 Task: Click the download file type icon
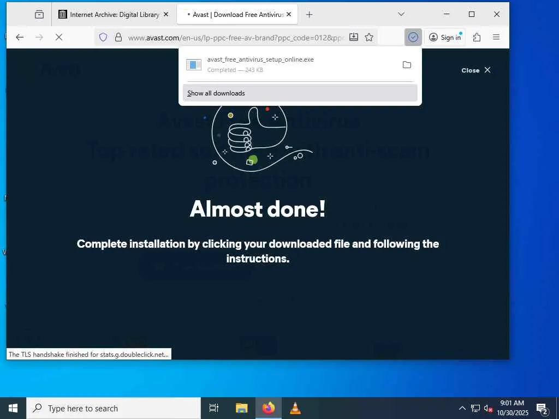[194, 64]
